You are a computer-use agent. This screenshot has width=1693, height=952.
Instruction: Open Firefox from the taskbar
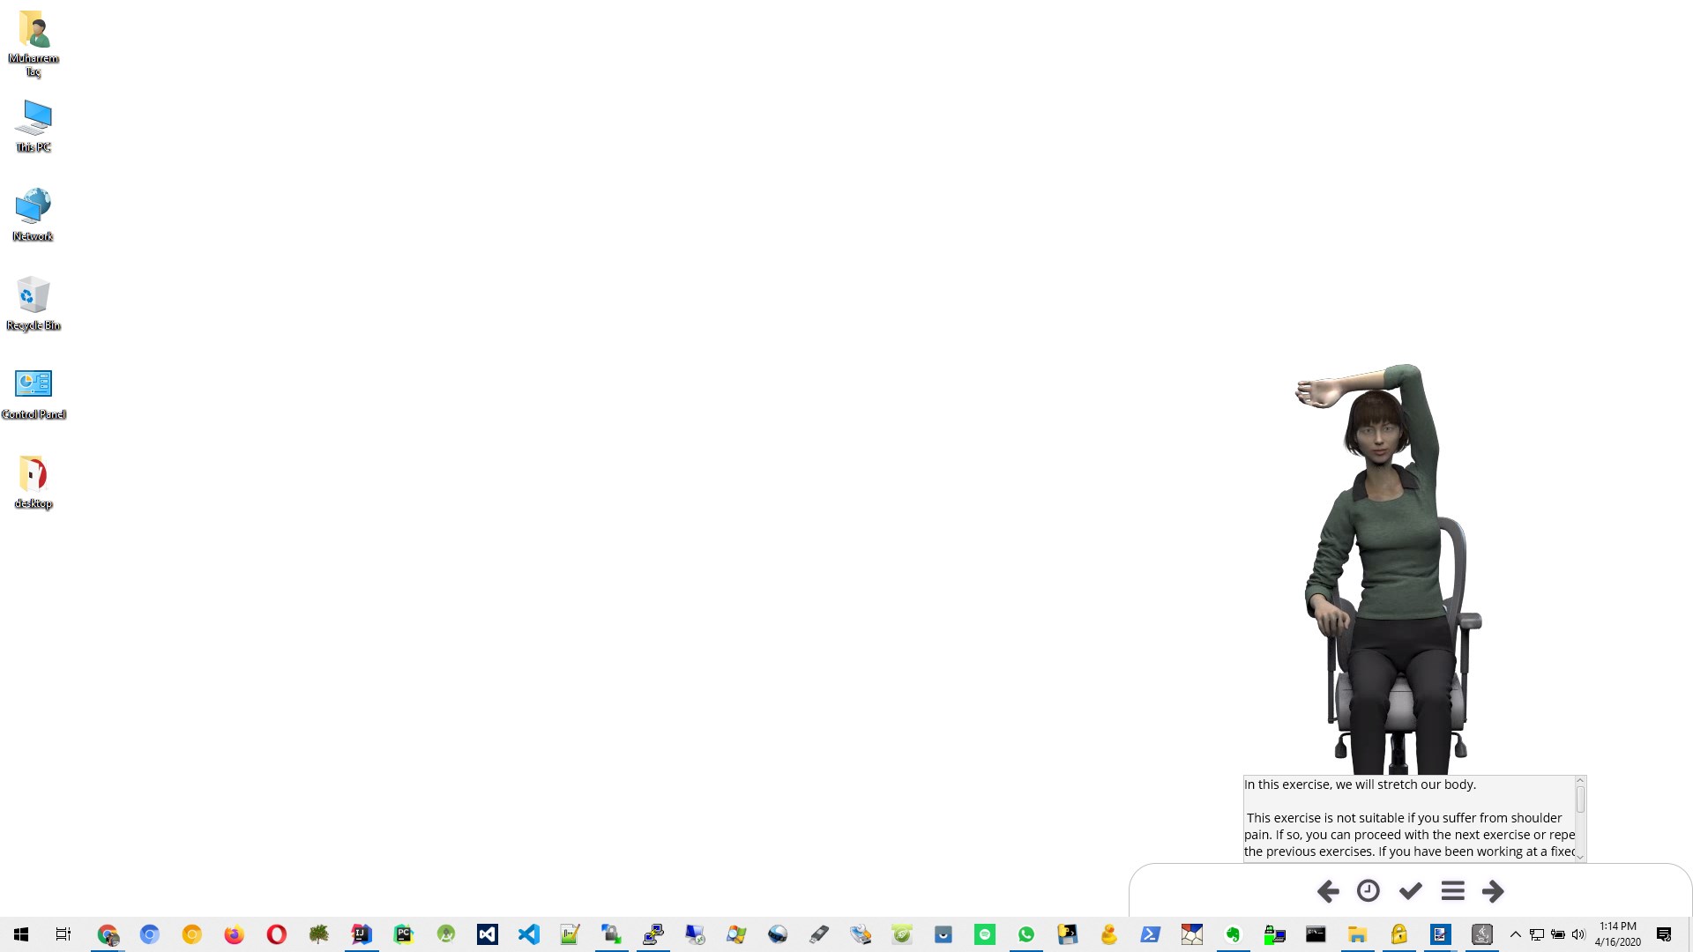click(x=234, y=934)
